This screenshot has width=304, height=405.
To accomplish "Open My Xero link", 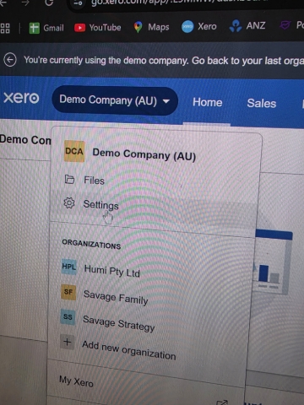I will pos(76,381).
